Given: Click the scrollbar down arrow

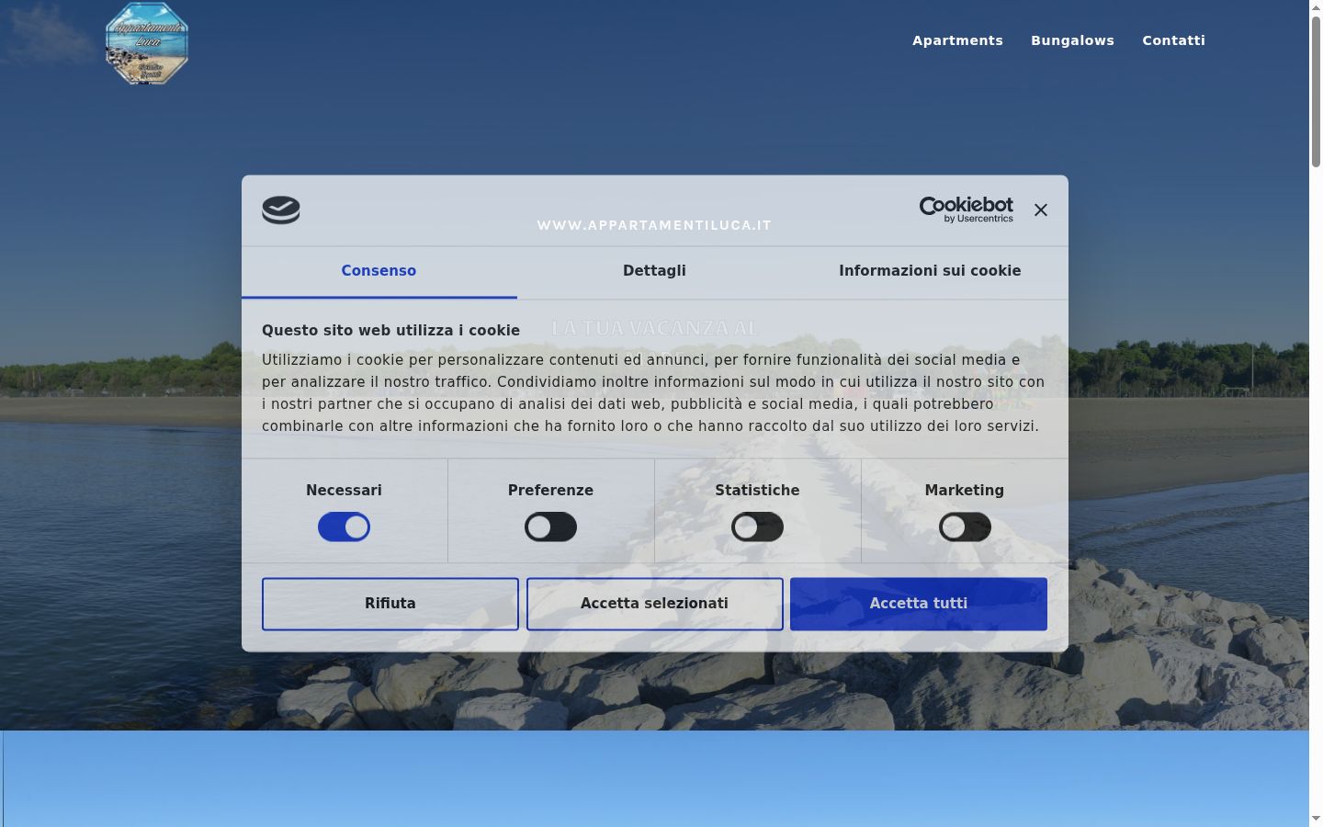Looking at the screenshot, I should click(x=1316, y=819).
